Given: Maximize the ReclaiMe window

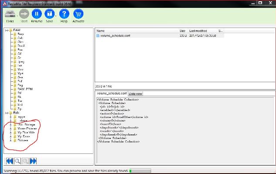Looking at the screenshot, I should point(260,3).
